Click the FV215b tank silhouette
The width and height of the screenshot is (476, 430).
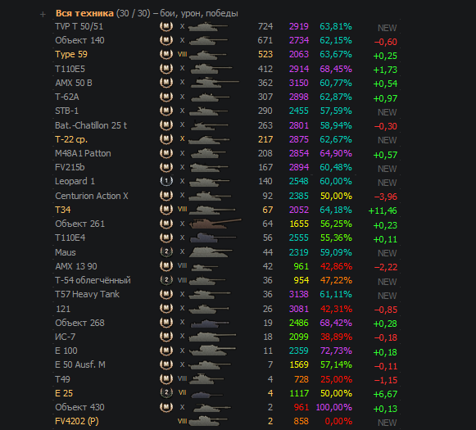(x=209, y=167)
